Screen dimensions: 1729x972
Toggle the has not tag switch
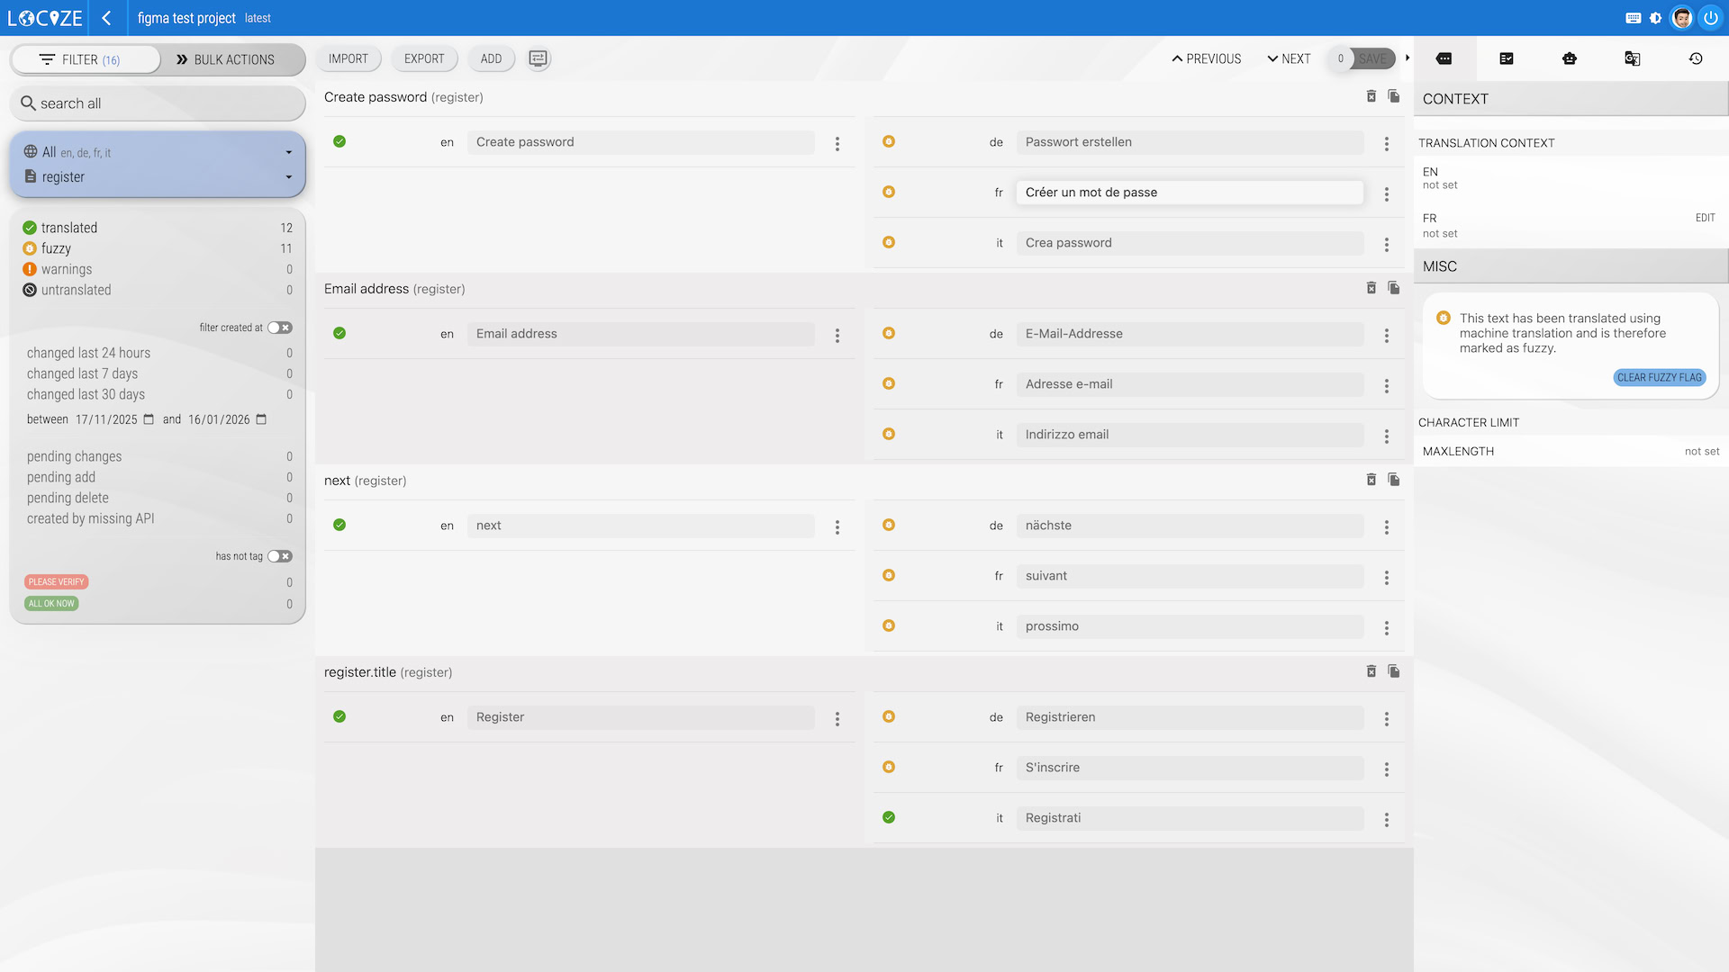279,556
